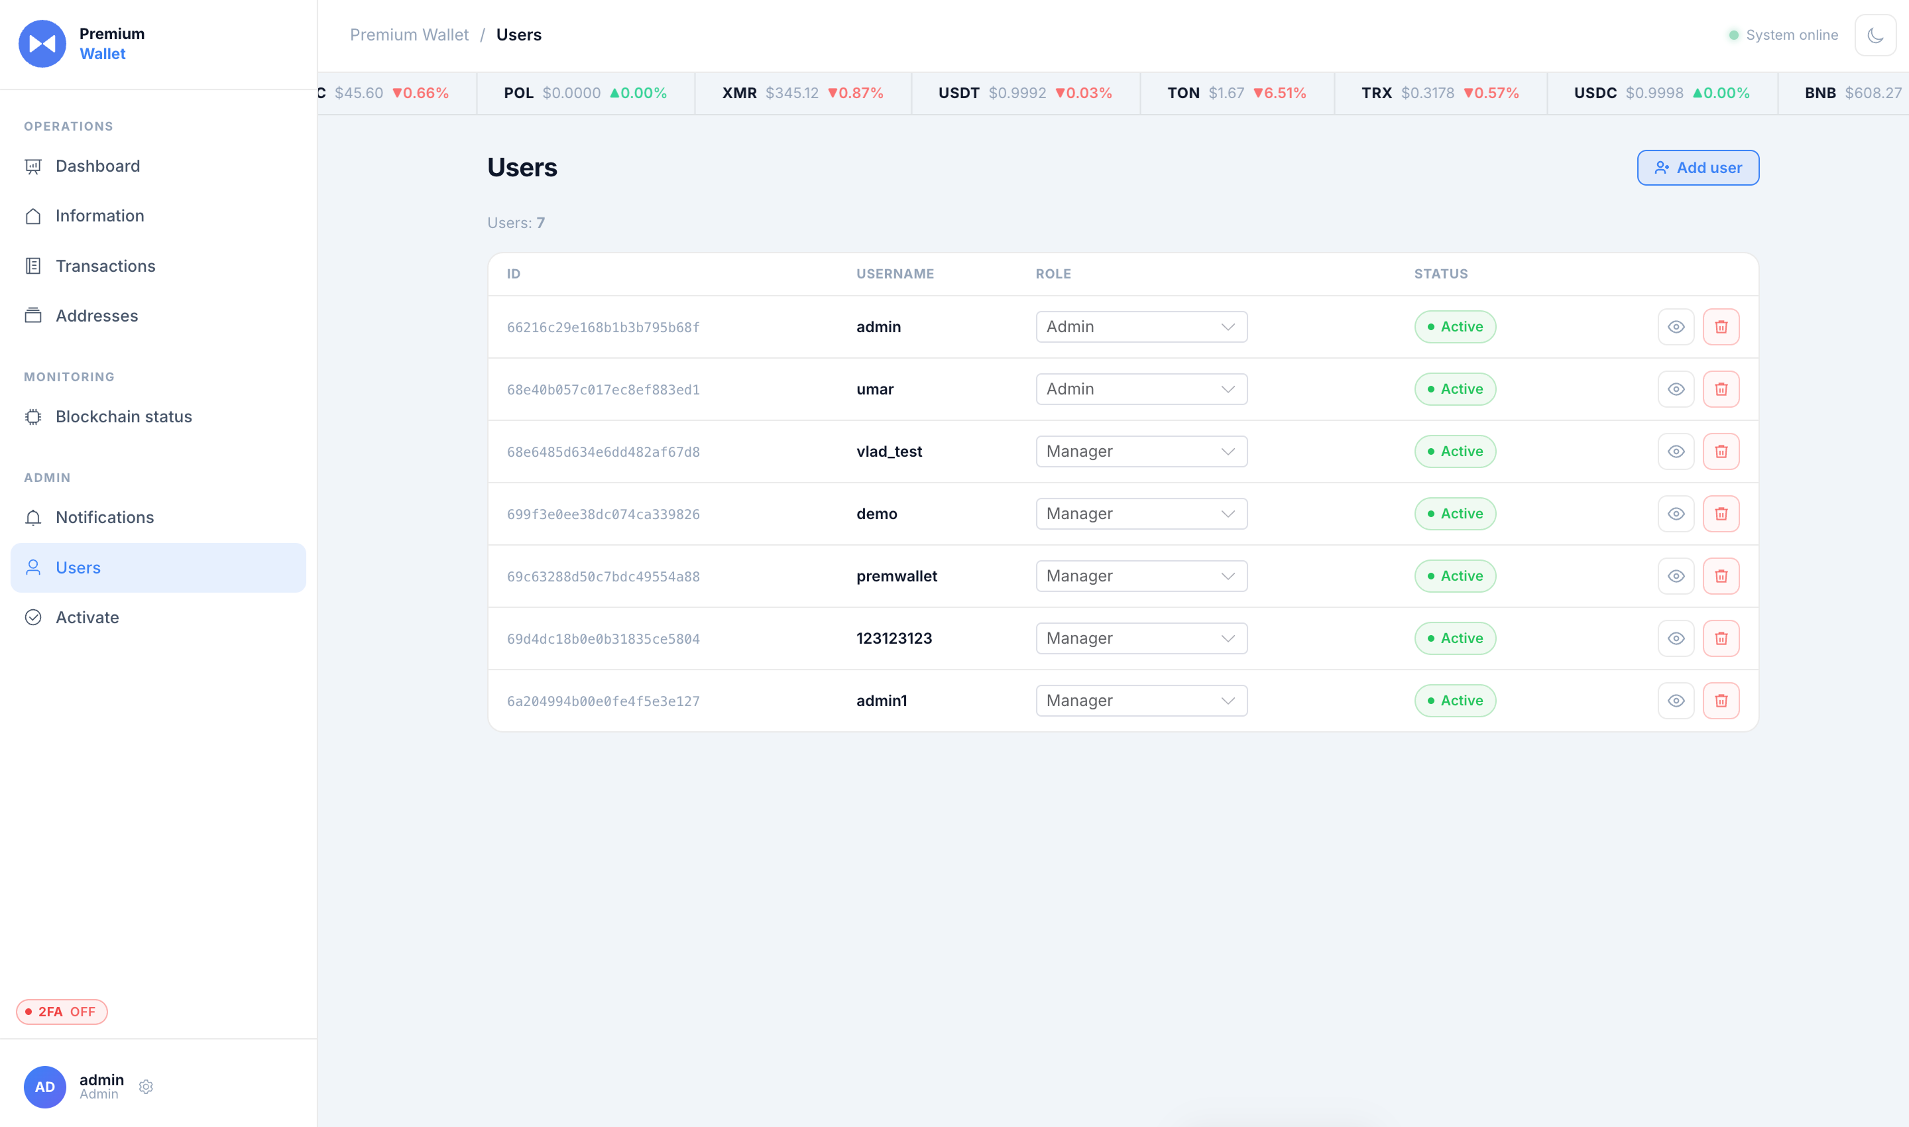Click the Dashboard presentation icon in the sidebar
Viewport: 1909px width, 1127px height.
point(32,166)
